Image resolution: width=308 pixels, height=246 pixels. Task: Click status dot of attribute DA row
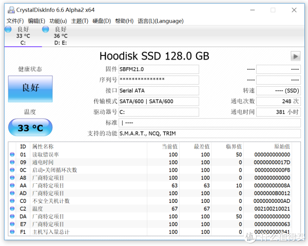pyautogui.click(x=12, y=216)
